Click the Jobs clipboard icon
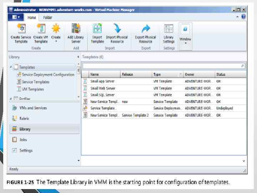The height and width of the screenshot is (193, 257). coord(14,140)
